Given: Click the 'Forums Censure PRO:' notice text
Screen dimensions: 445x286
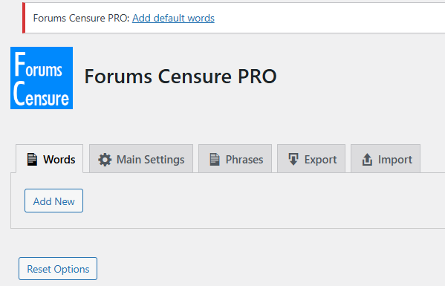Looking at the screenshot, I should (81, 18).
